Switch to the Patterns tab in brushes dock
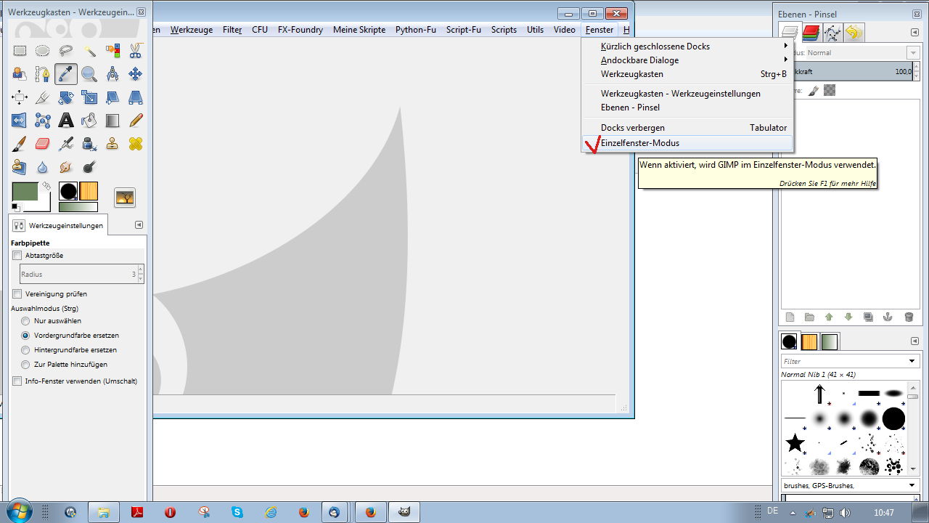This screenshot has height=523, width=929. click(809, 341)
